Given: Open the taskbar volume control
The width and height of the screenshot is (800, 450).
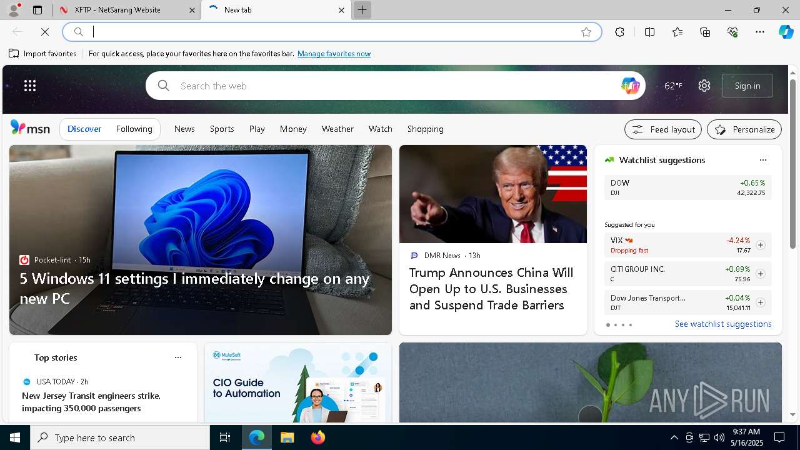Looking at the screenshot, I should point(719,437).
